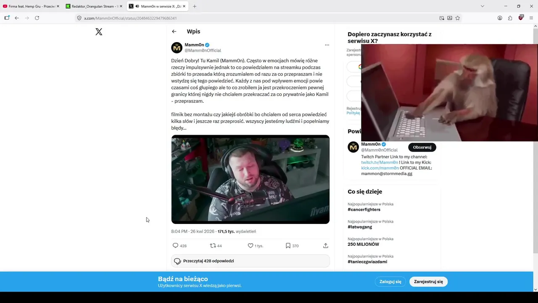Image resolution: width=538 pixels, height=303 pixels.
Task: Click the repost icon showing 44
Action: click(213, 246)
